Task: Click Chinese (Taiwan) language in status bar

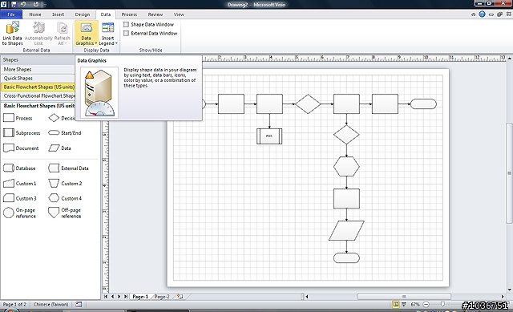Action: point(50,305)
